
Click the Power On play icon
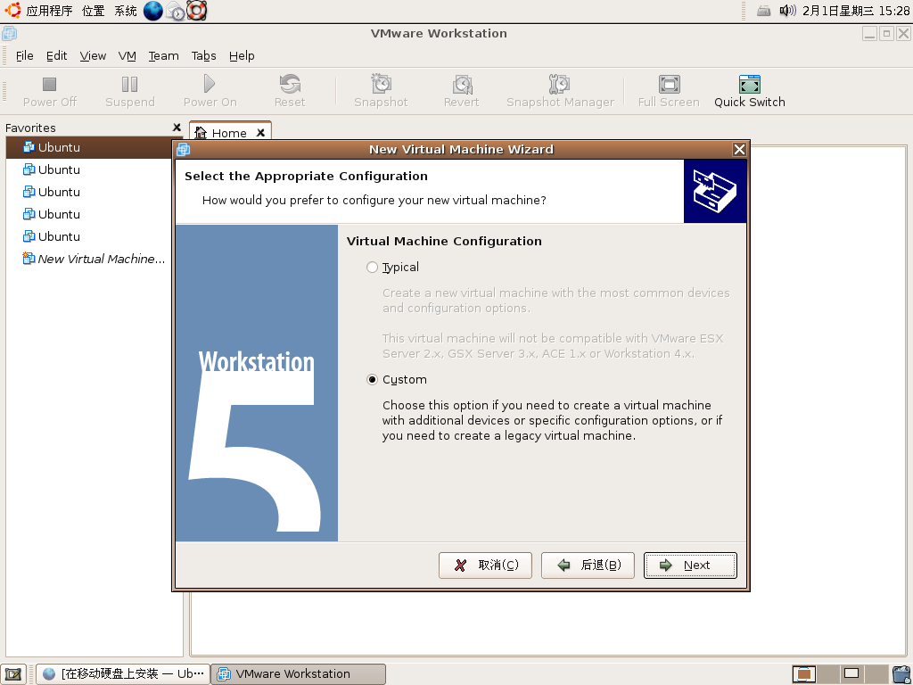210,84
